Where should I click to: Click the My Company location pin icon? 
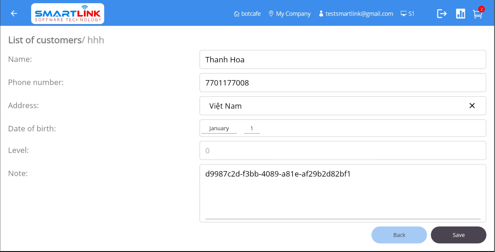(271, 14)
